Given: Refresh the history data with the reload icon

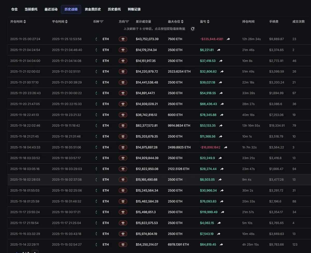Looking at the screenshot, I should click(x=193, y=29).
